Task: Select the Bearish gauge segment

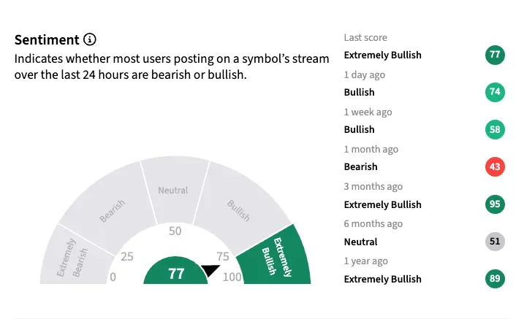Action: tap(110, 205)
